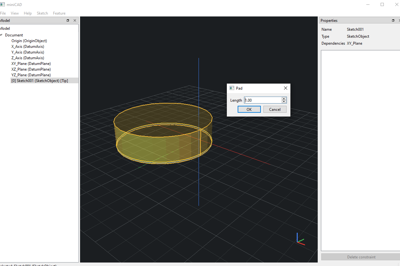Collapse the Document tree node

point(2,35)
